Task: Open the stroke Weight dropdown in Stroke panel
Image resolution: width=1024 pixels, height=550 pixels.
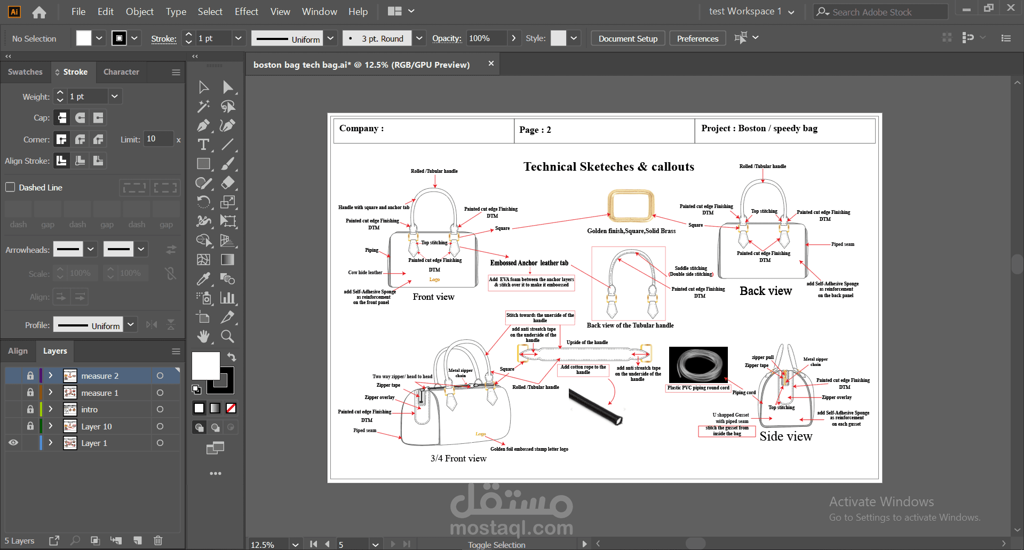Action: point(114,97)
